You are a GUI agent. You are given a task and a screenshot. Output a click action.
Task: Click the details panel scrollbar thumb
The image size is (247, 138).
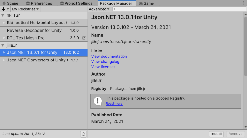(246, 46)
